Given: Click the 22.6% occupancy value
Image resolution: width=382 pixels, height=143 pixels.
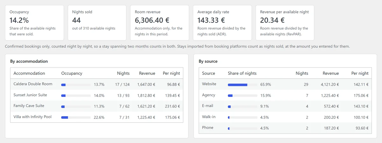Looking at the screenshot, I should (99, 117).
